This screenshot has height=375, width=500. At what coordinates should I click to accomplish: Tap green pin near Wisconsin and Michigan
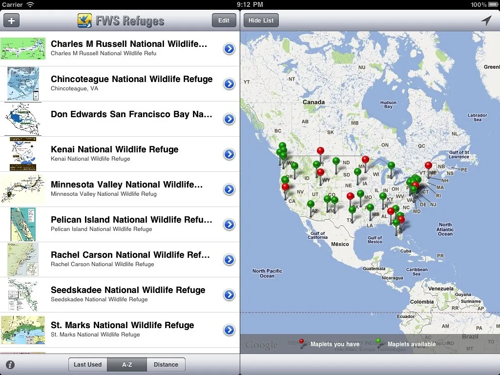click(391, 165)
